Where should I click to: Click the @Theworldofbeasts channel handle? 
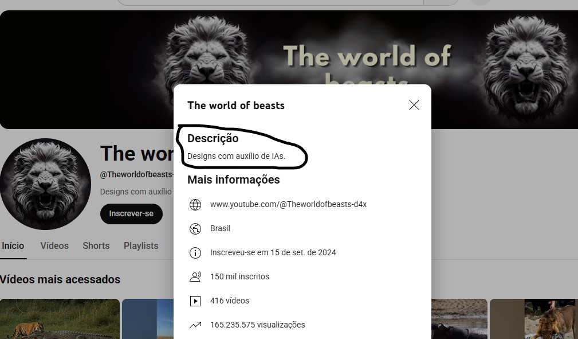click(x=136, y=175)
